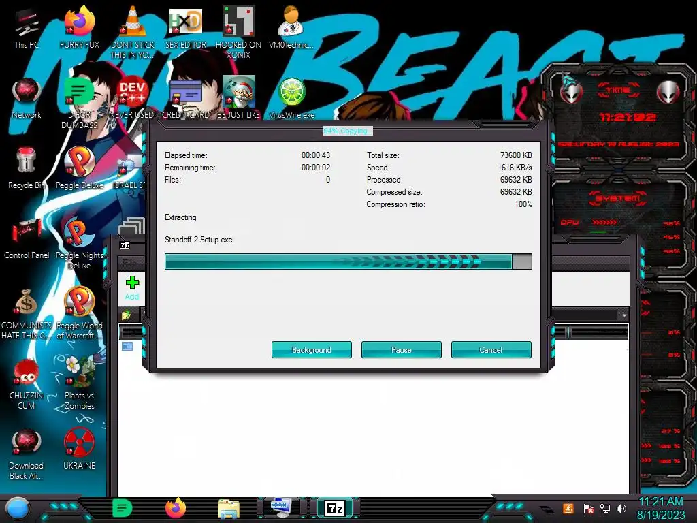Launch Peggle Deluxe shortcut
The height and width of the screenshot is (523, 697).
(x=79, y=168)
